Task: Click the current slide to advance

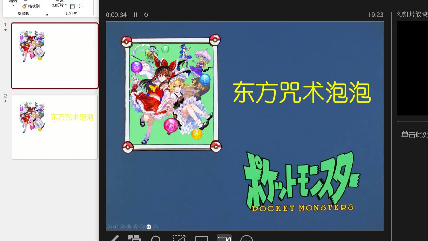Action: tap(245, 126)
